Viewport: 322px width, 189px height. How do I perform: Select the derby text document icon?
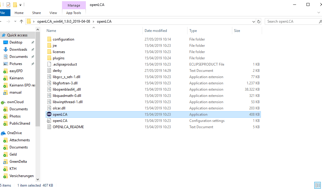[x=49, y=71]
